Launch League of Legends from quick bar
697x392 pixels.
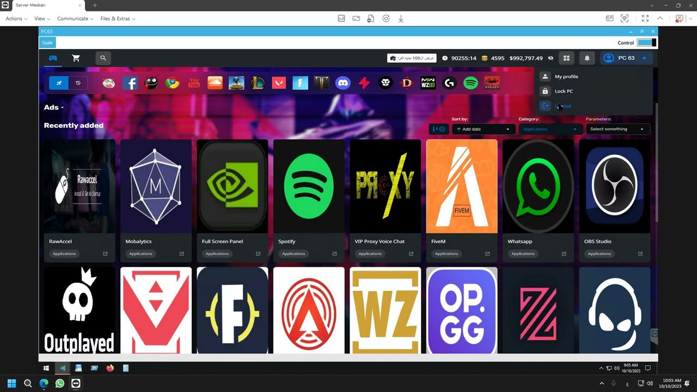click(258, 83)
